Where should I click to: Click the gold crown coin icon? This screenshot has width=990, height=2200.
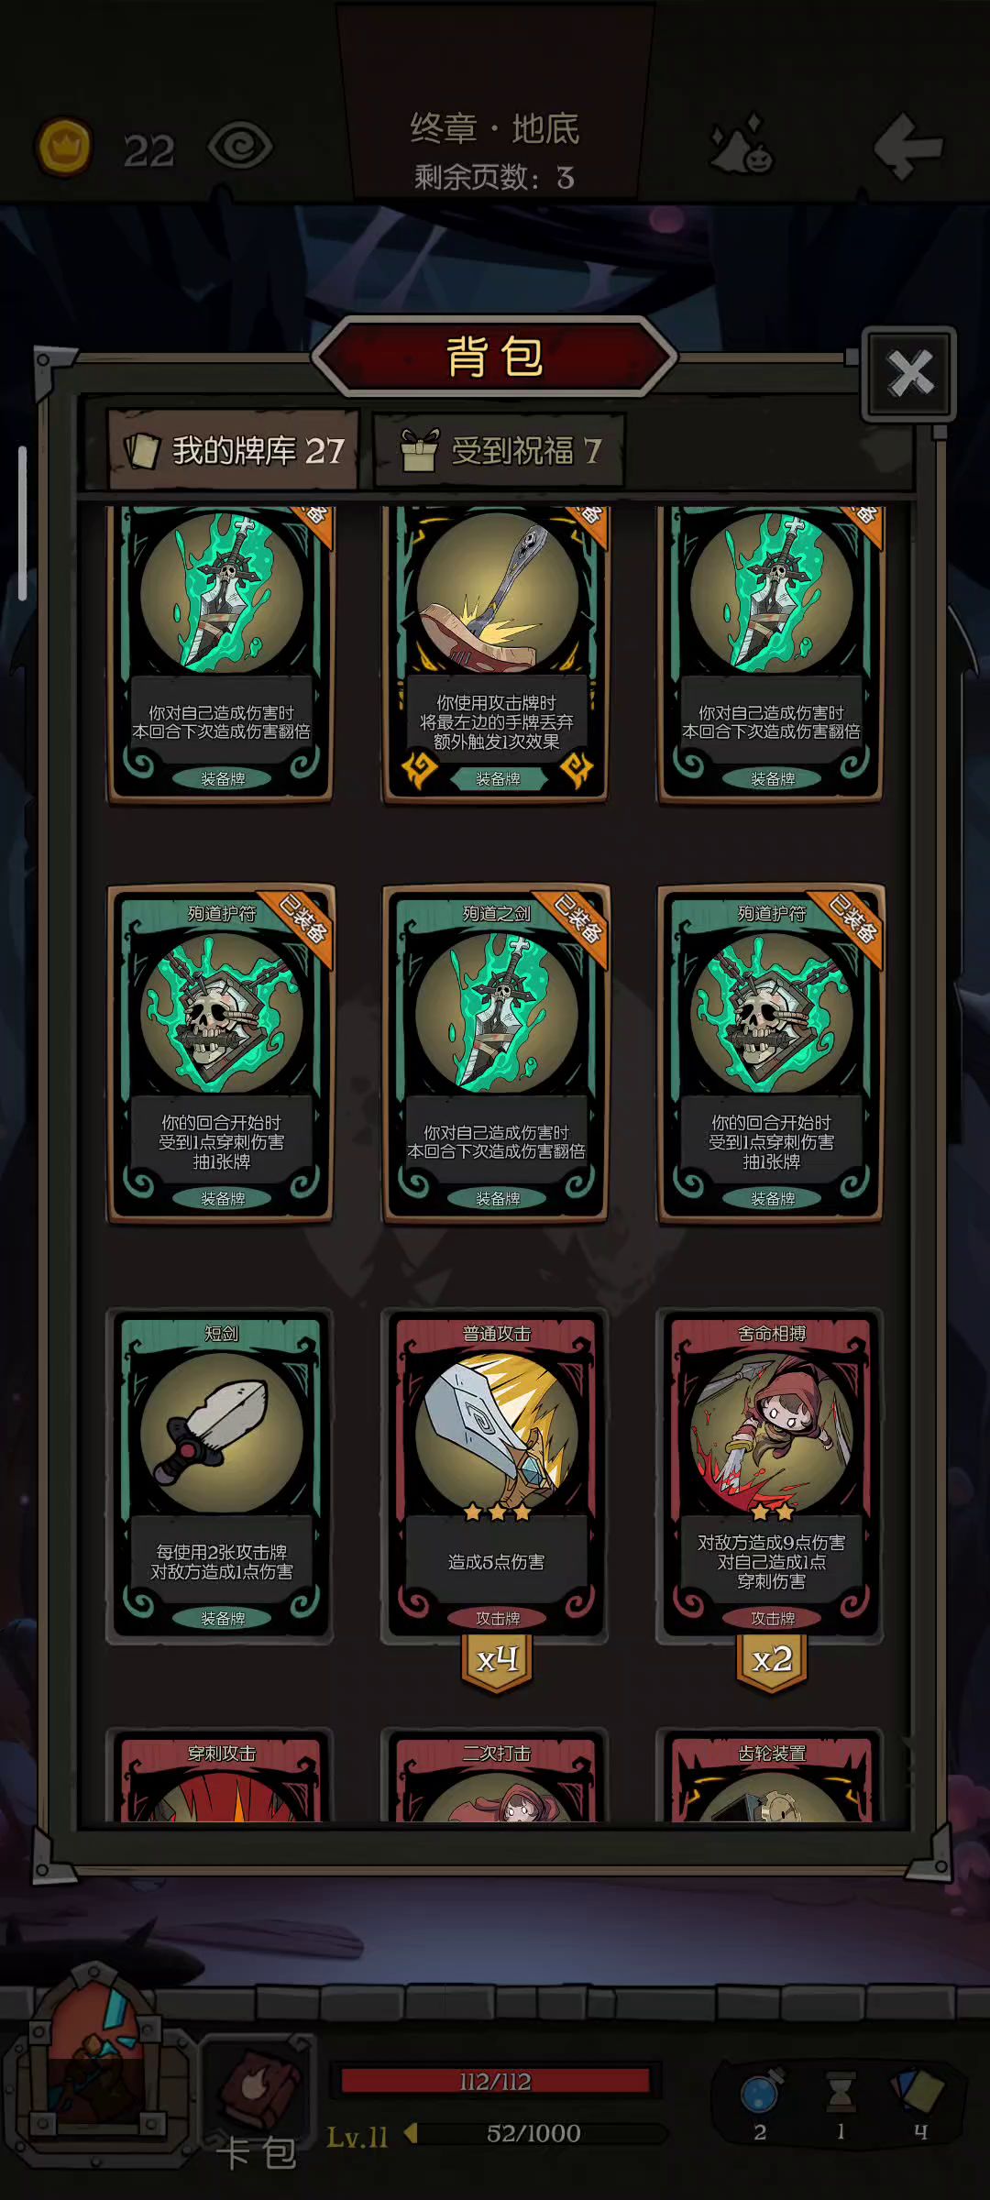[63, 147]
